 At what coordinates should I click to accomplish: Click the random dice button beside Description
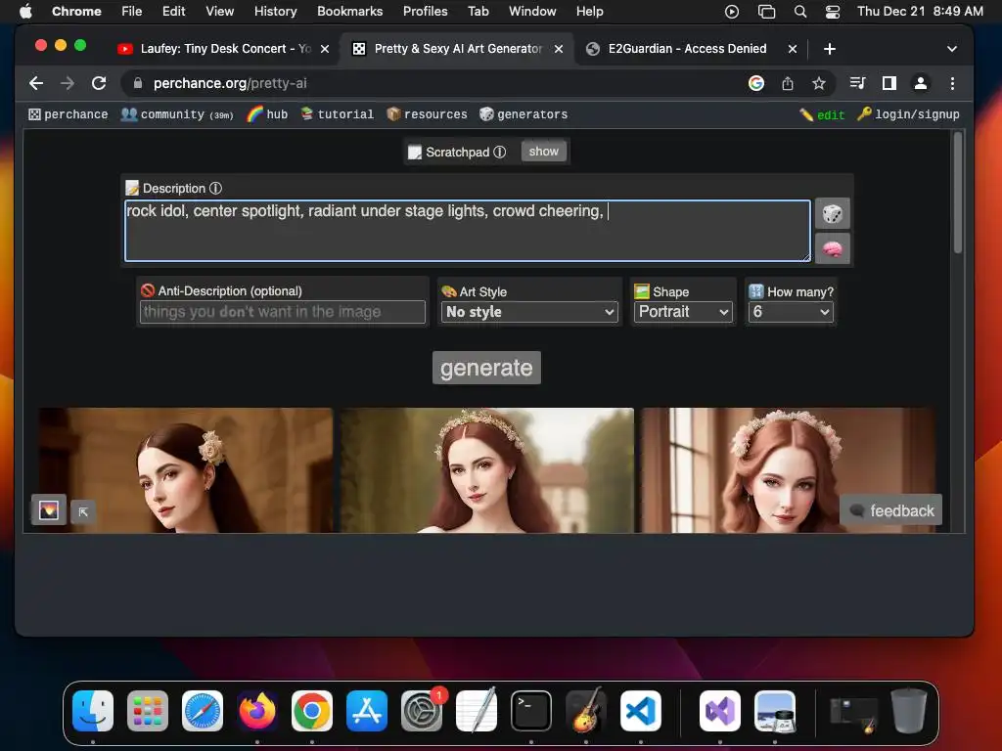(832, 213)
